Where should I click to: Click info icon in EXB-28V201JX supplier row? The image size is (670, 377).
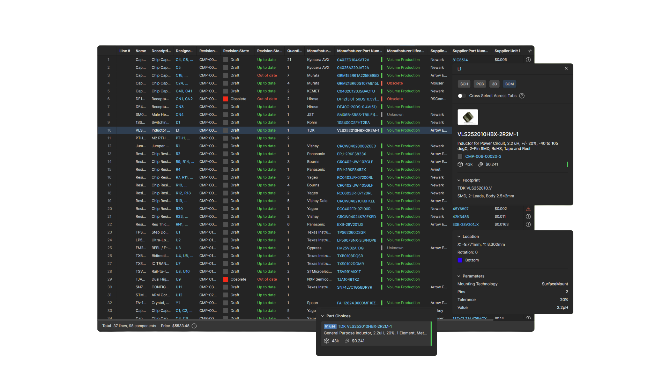pos(528,224)
